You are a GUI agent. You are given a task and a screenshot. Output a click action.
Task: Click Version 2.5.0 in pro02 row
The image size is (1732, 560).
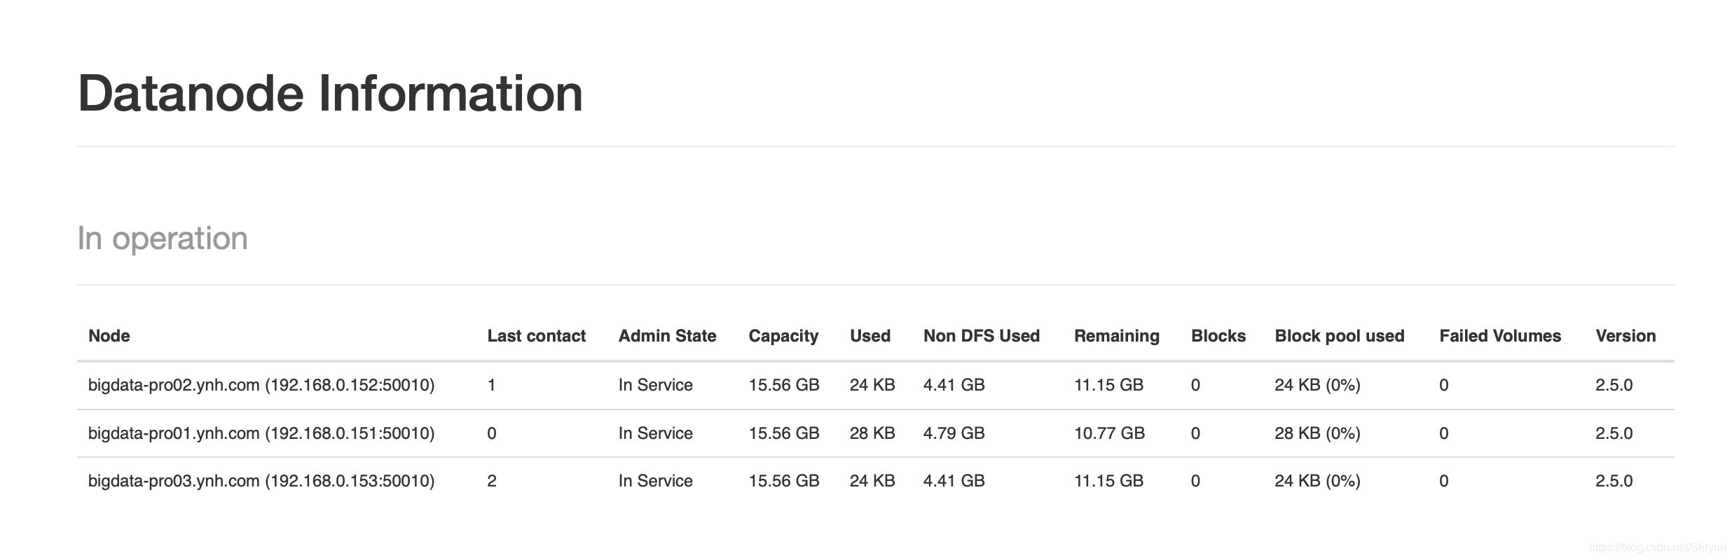pos(1614,385)
